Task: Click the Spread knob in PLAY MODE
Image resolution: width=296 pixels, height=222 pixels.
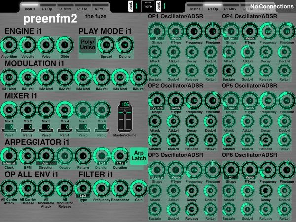Action: 106,45
